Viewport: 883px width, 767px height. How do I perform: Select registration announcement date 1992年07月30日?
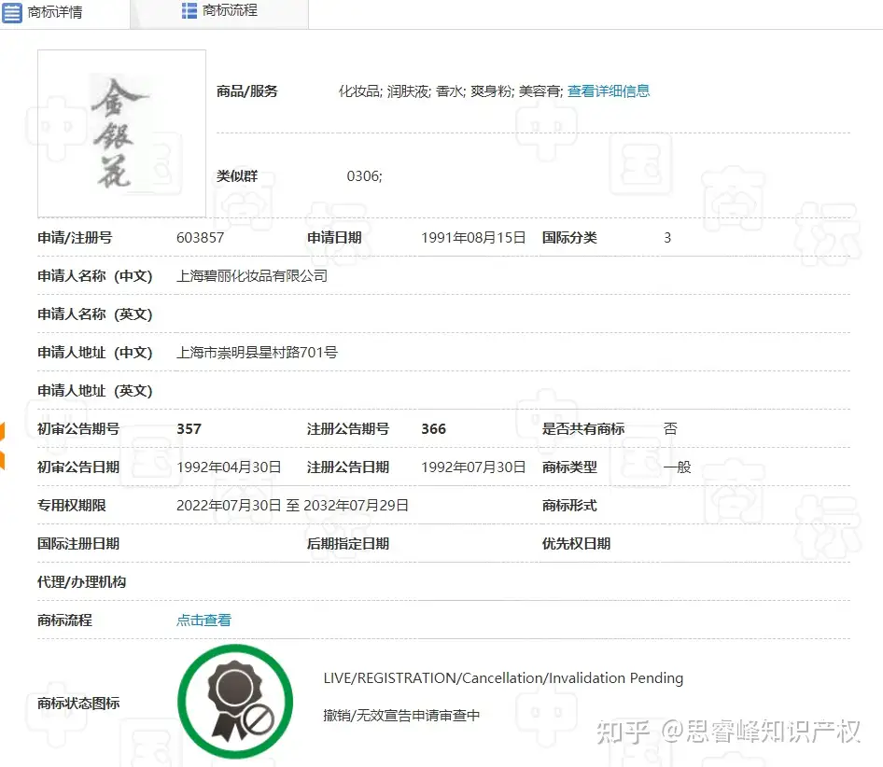point(473,467)
